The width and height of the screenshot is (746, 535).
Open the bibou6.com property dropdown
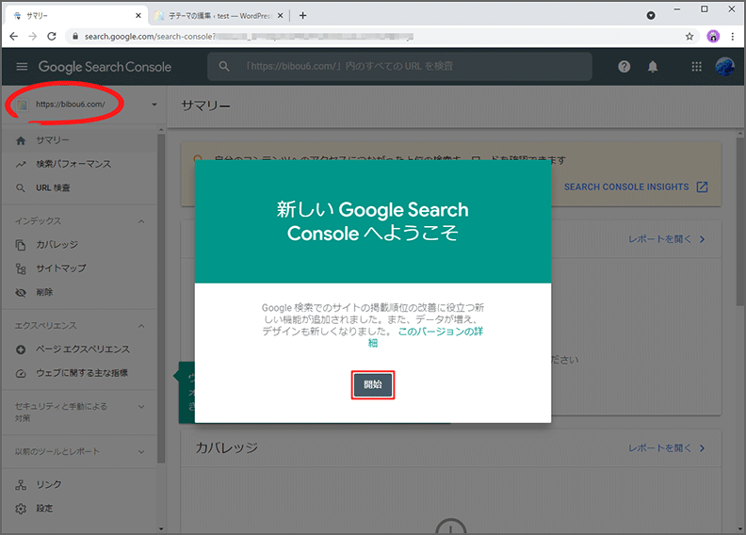[x=154, y=105]
